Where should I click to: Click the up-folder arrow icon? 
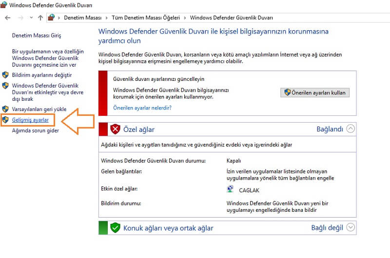coord(40,18)
